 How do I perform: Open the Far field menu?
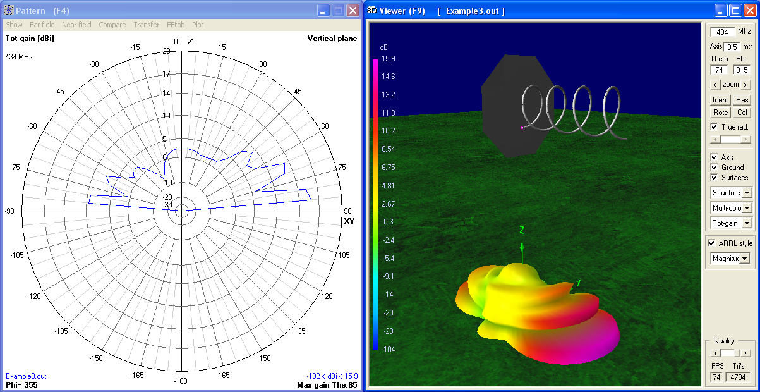point(42,25)
